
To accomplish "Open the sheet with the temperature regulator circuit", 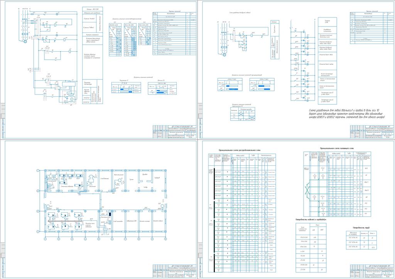I will point(98,70).
